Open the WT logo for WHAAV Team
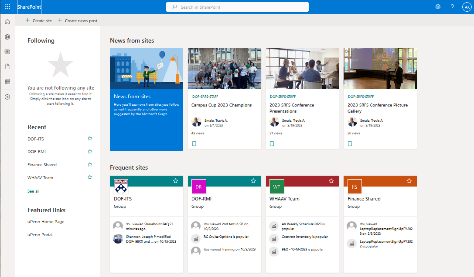The width and height of the screenshot is (474, 277). click(276, 186)
